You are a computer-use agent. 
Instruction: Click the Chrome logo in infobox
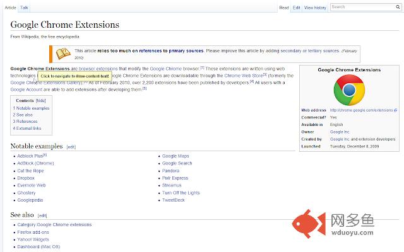tap(349, 90)
